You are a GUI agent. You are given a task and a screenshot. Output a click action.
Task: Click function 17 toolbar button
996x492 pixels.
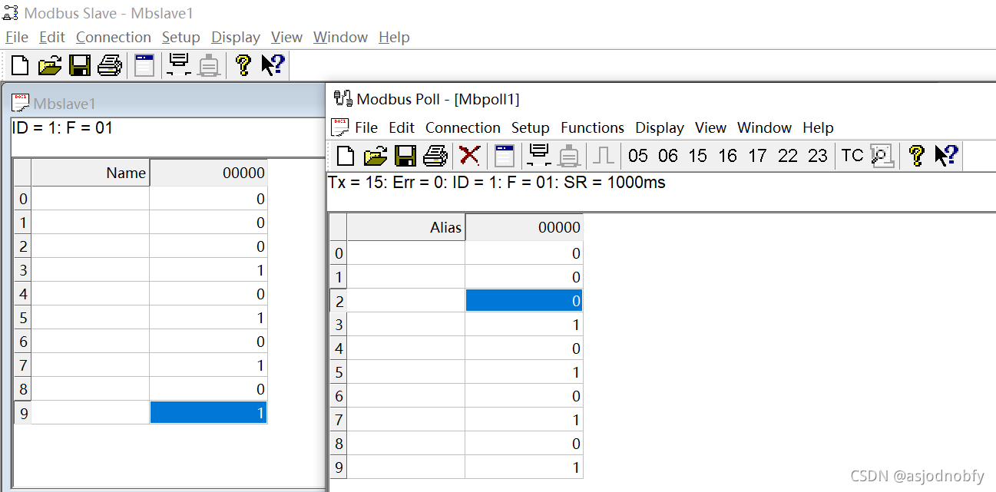(x=757, y=156)
